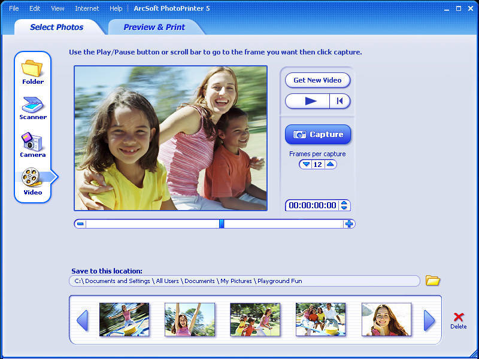Viewport: 479px width, 359px height.
Task: Select the Folder source icon
Action: coord(32,72)
